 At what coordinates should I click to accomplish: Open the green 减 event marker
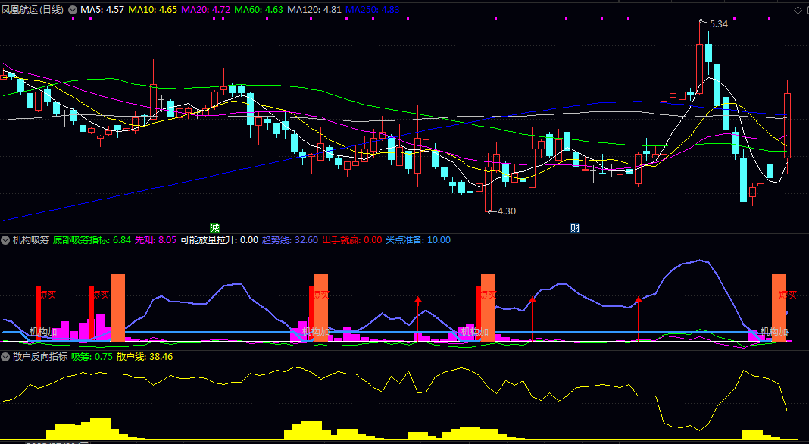pyautogui.click(x=214, y=227)
